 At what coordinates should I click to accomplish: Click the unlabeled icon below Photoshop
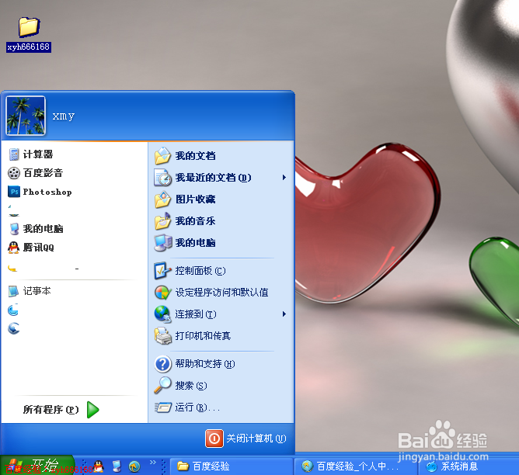[x=13, y=210]
